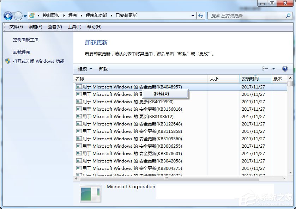This screenshot has width=296, height=209.
Task: Open the search magnifier in search box
Action: (x=289, y=16)
